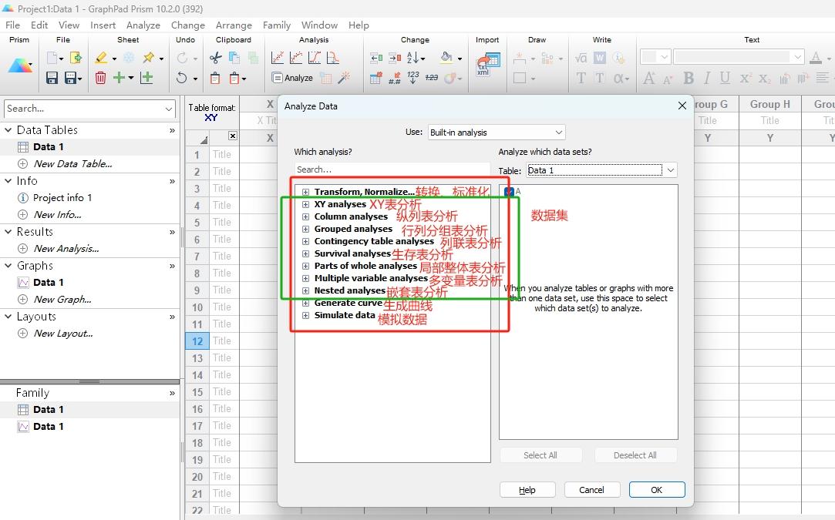Open the Table Data 1 dropdown
835x520 pixels.
pos(601,170)
